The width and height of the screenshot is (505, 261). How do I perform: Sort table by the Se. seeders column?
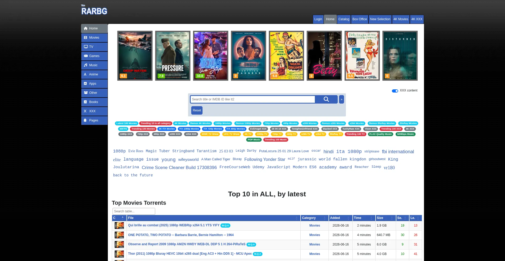pos(402,218)
